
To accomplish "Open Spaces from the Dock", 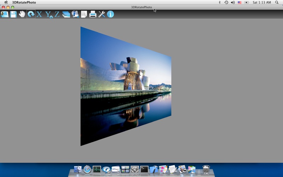I will pos(125,170).
